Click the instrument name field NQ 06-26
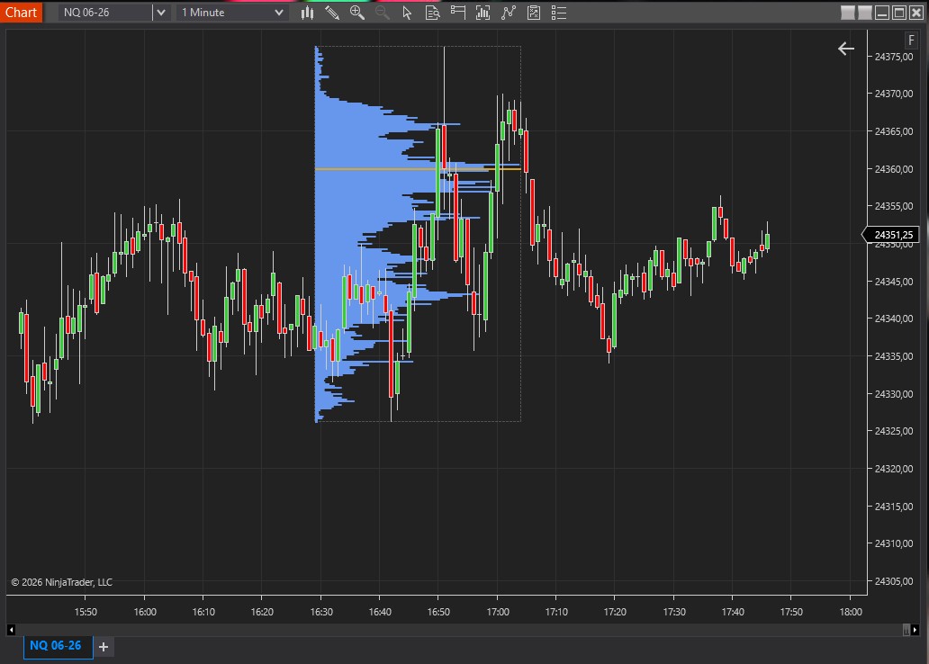The width and height of the screenshot is (929, 664). (x=104, y=13)
